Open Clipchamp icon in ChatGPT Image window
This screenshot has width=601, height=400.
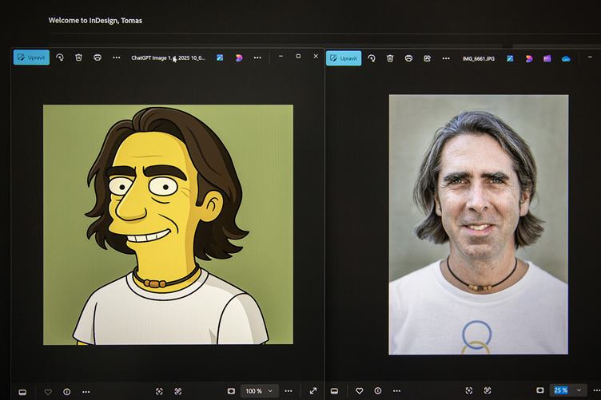tap(239, 57)
